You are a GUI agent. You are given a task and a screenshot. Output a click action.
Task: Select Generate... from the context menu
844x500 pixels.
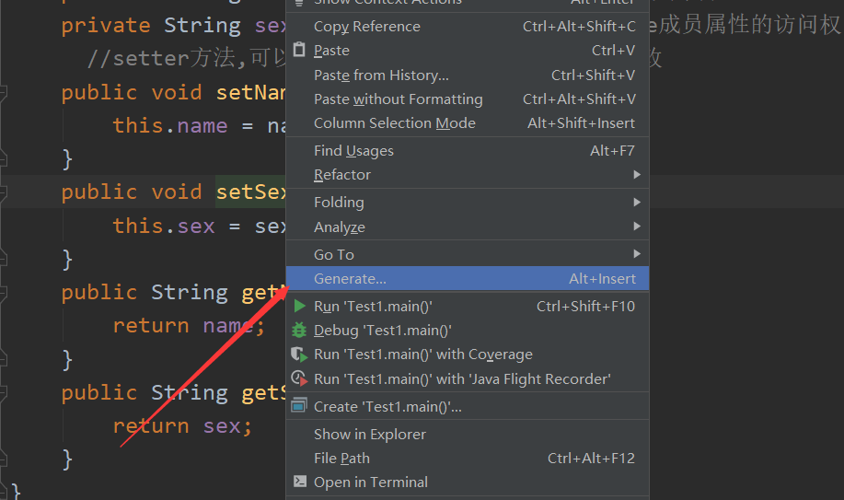(468, 279)
